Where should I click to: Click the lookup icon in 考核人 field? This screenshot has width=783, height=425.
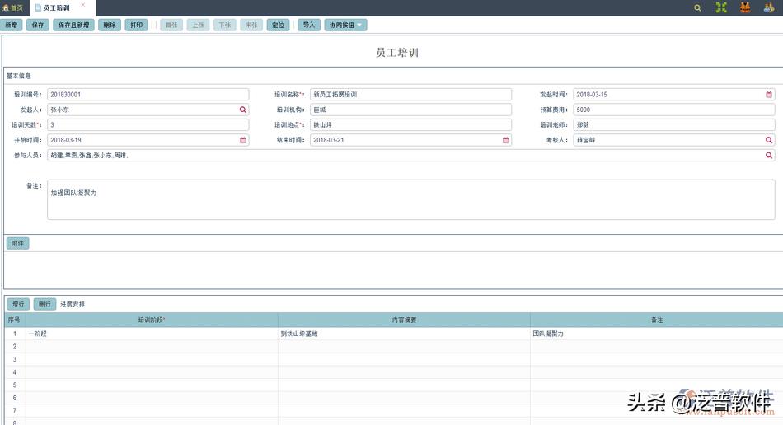click(769, 140)
